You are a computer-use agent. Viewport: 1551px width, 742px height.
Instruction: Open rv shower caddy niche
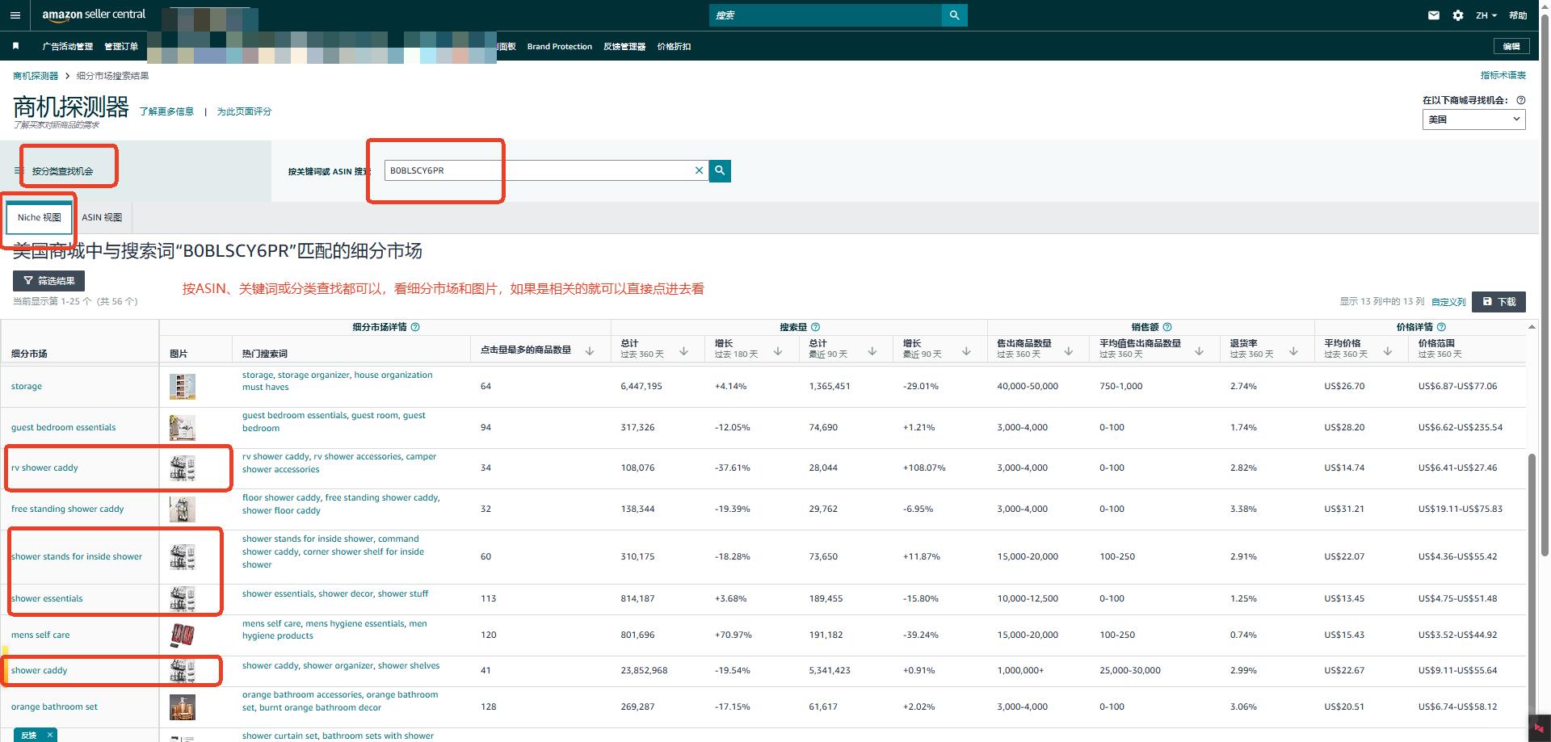point(44,467)
